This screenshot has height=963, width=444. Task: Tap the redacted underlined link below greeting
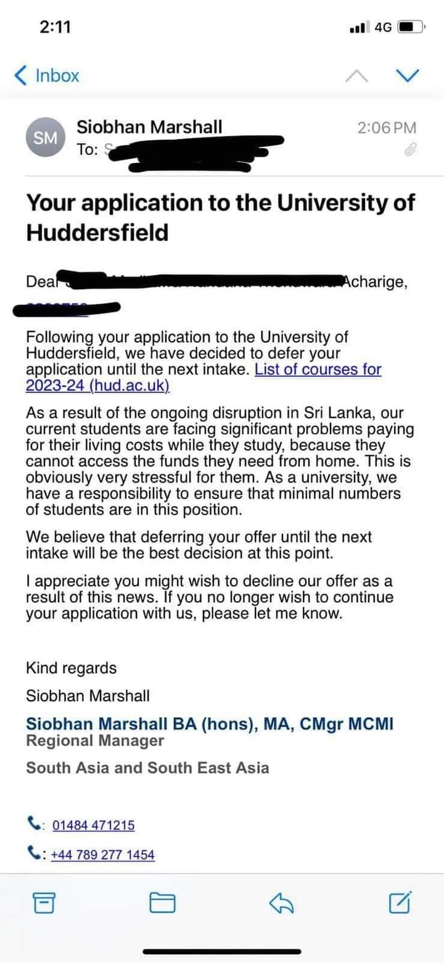(66, 308)
